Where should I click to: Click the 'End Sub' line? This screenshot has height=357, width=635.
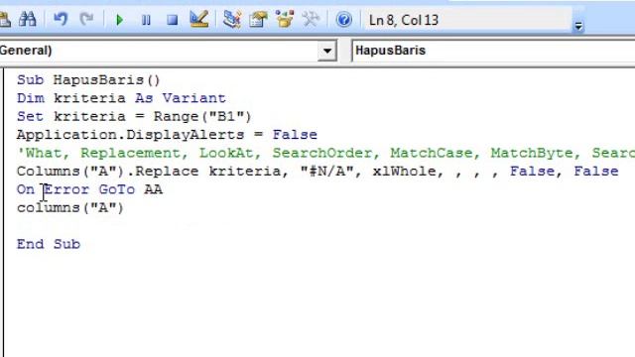tap(49, 244)
